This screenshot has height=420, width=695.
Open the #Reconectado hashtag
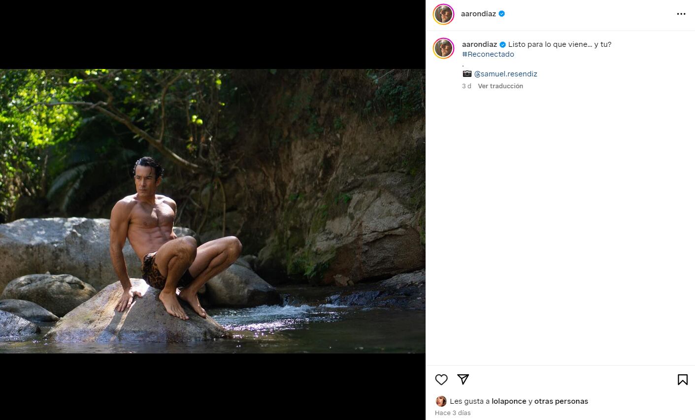point(488,54)
